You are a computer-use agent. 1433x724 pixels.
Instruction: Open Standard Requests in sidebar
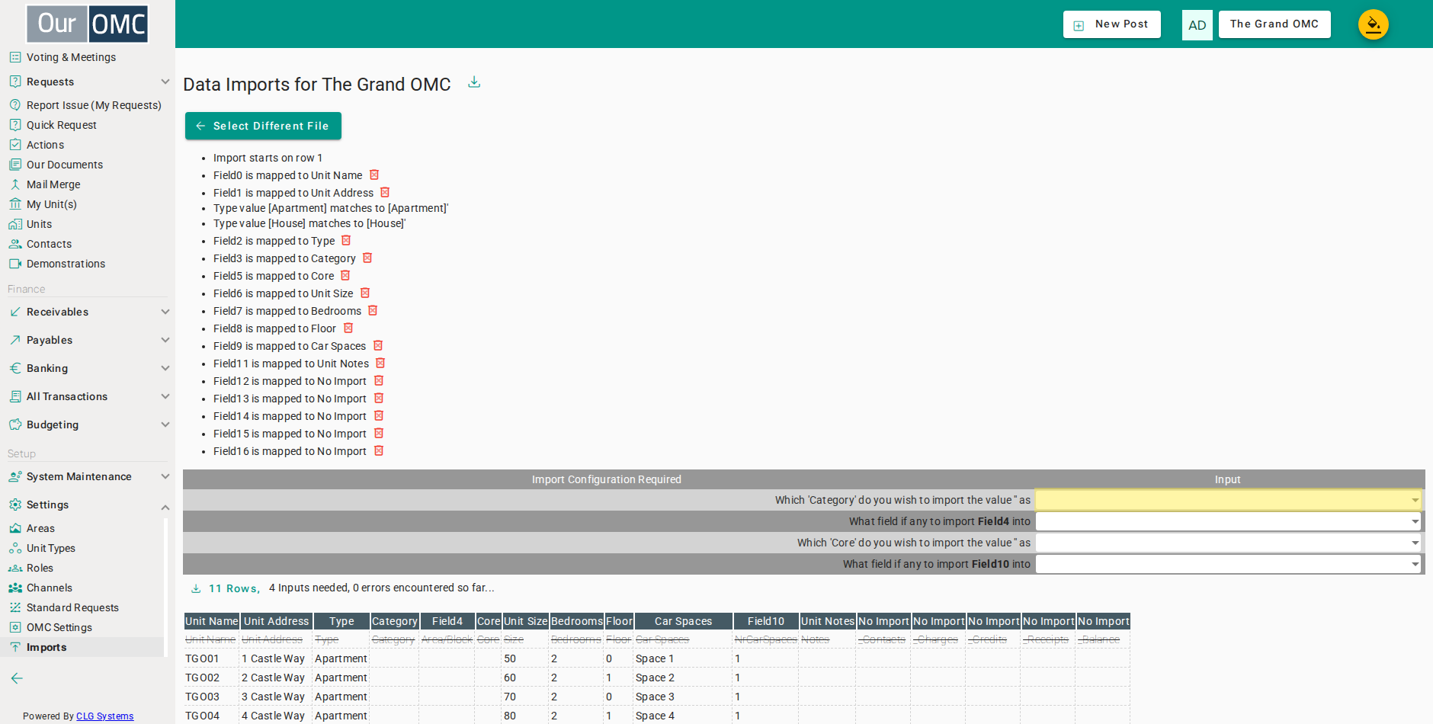pos(72,607)
